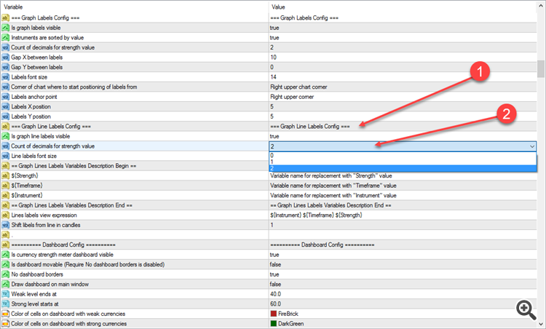Click the DarkGreen color swatch
Image resolution: width=546 pixels, height=329 pixels.
pyautogui.click(x=274, y=323)
